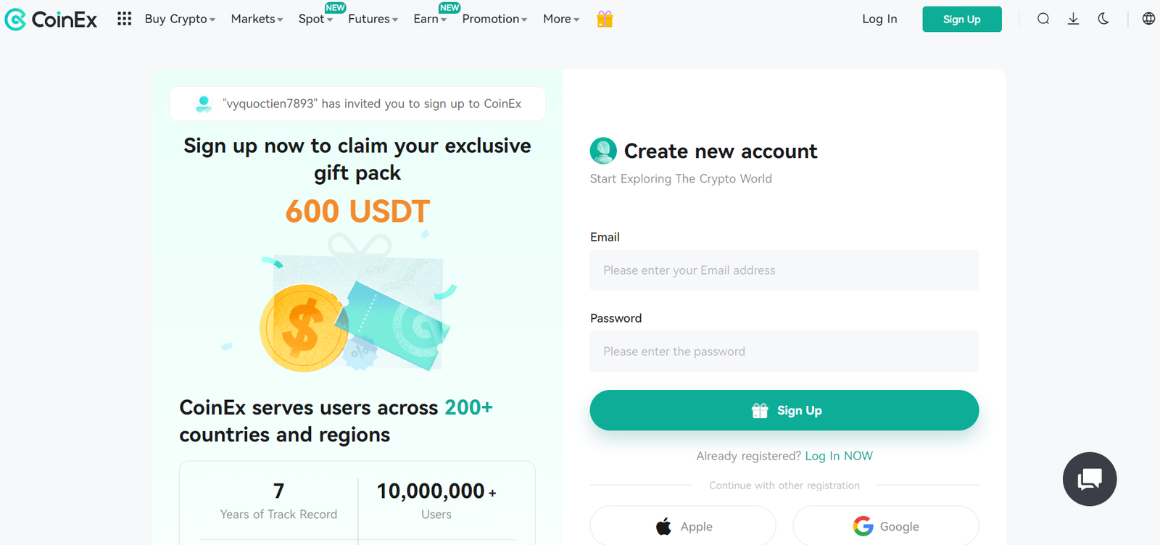The image size is (1160, 545).
Task: Sign up with the Google icon
Action: 863,525
